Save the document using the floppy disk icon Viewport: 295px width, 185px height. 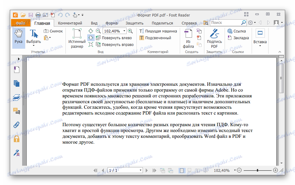[x=30, y=15]
